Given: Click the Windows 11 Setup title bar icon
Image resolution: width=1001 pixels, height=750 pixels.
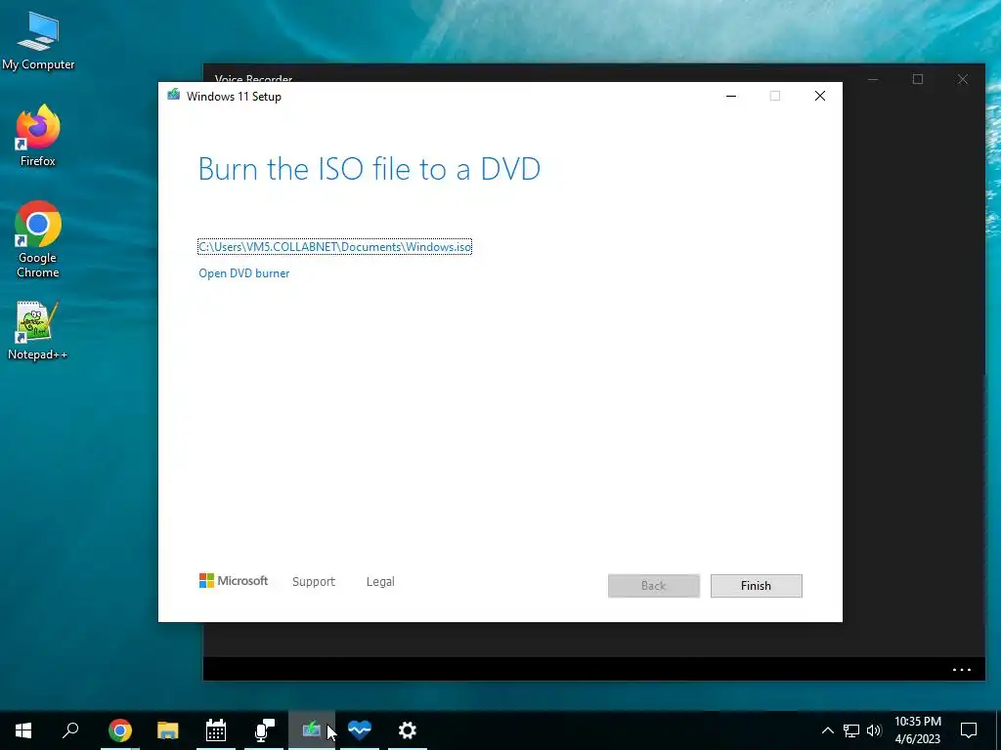Looking at the screenshot, I should tap(174, 95).
